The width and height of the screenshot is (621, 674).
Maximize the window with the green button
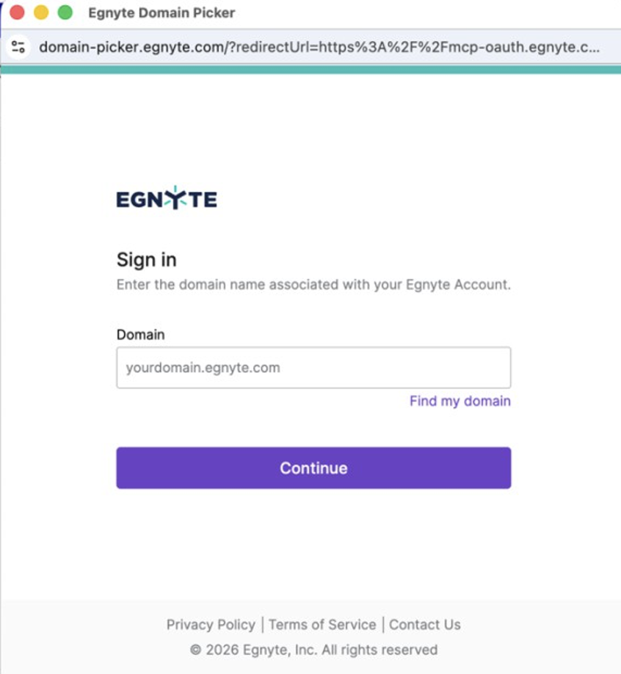(x=65, y=12)
